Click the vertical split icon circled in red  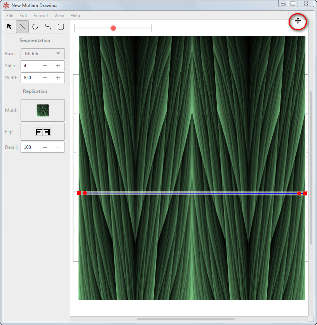click(x=298, y=21)
